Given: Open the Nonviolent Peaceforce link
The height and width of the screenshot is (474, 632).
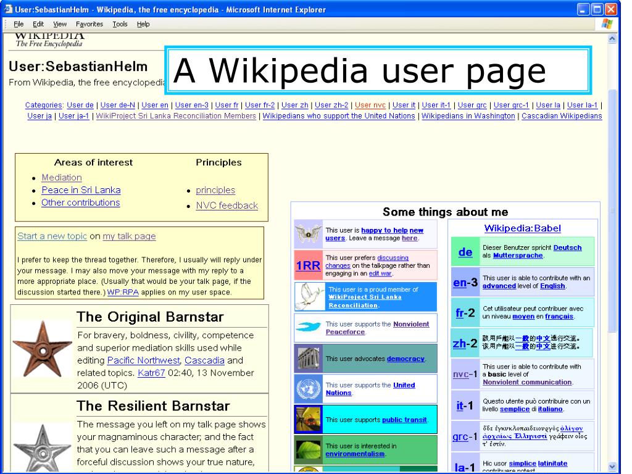Looking at the screenshot, I should (x=377, y=328).
